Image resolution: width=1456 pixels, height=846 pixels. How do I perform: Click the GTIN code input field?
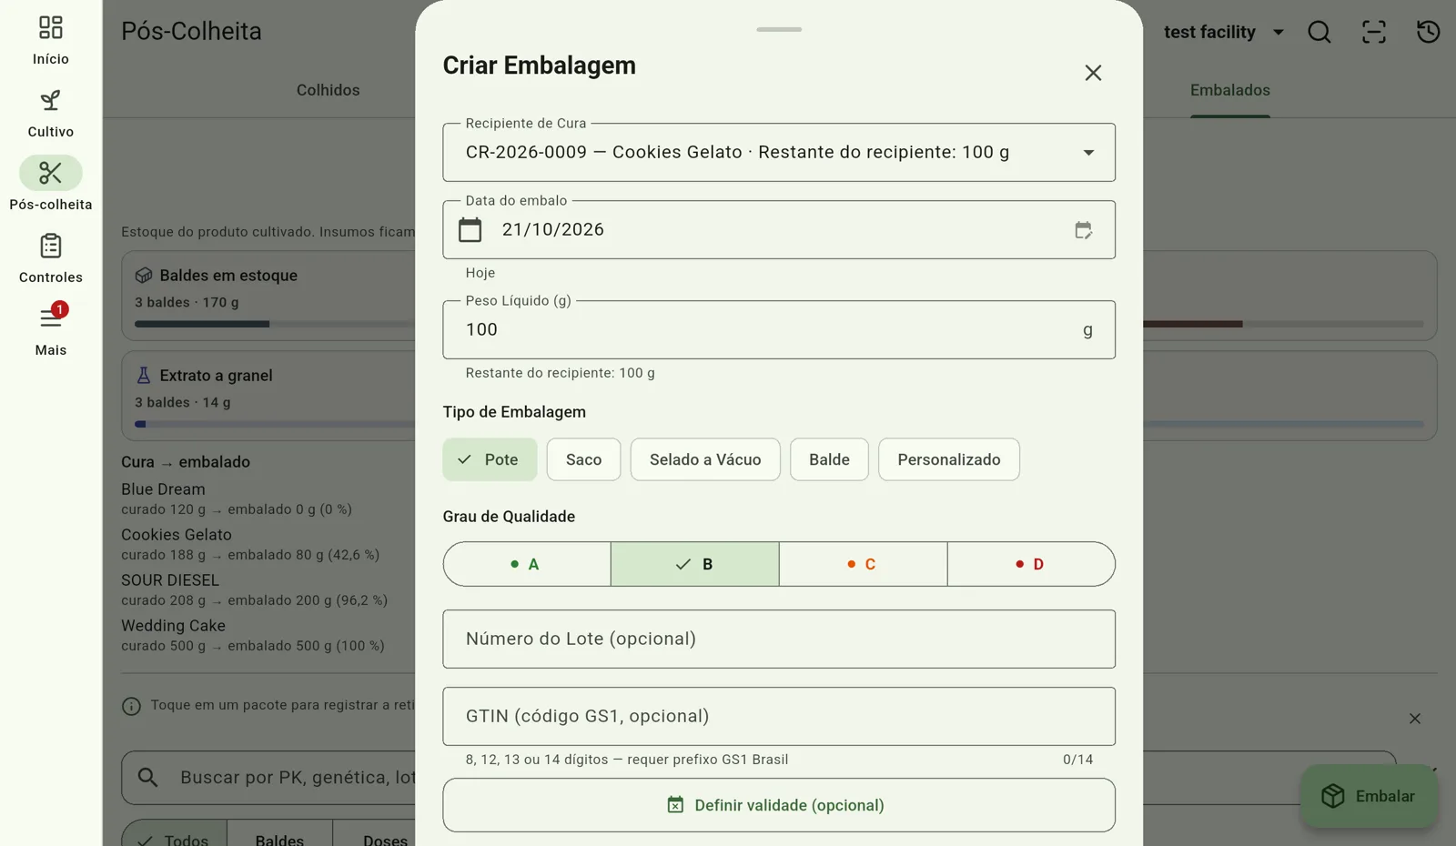click(x=779, y=717)
